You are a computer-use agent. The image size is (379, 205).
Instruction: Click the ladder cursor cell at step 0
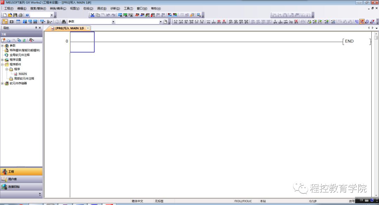82,42
